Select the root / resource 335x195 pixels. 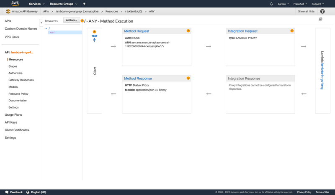point(49,28)
